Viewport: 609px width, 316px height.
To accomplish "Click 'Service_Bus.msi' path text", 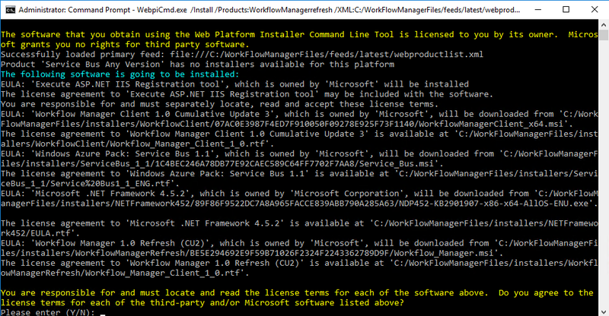I will point(397,163).
